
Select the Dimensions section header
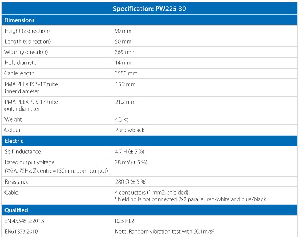[20, 20]
